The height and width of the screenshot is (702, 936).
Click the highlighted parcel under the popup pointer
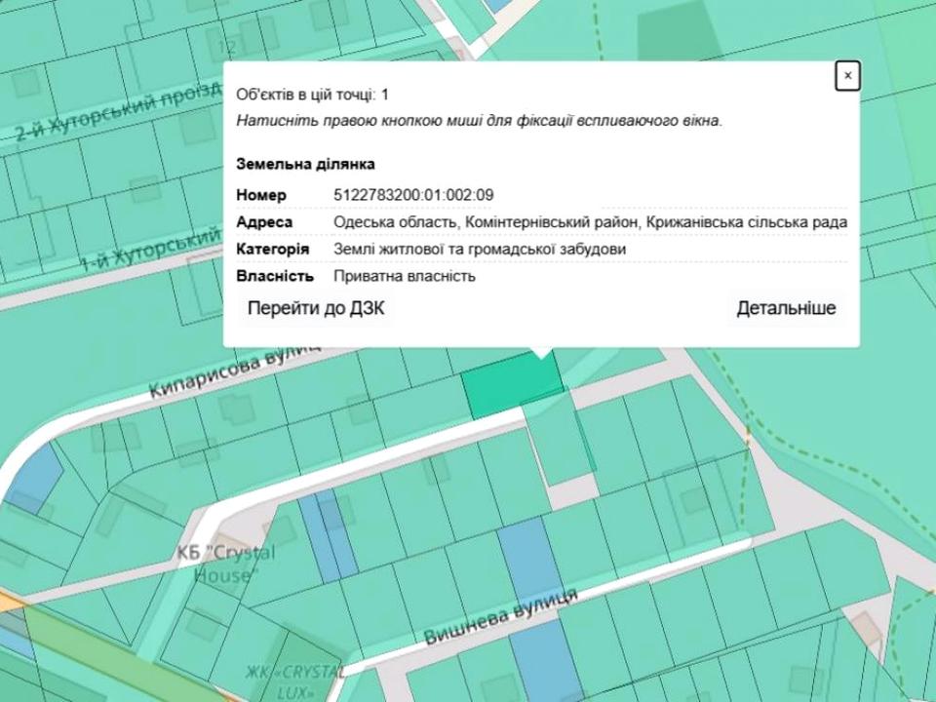[x=512, y=386]
